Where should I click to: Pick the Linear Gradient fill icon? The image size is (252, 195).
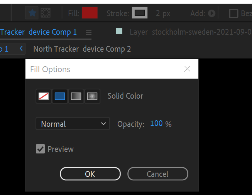76,96
